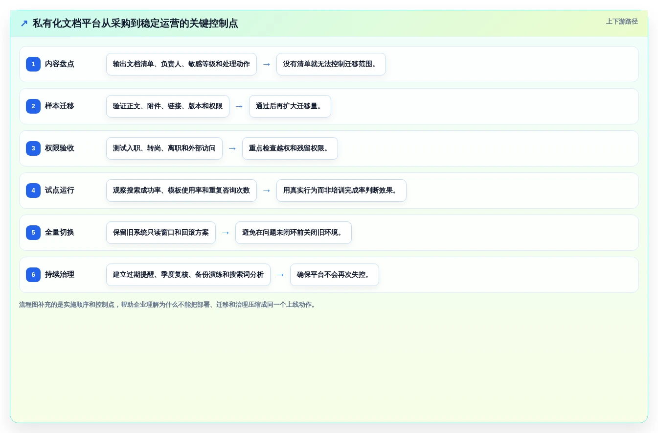
Task: Click the box 重点检查越权和残留权限。
Action: 290,148
